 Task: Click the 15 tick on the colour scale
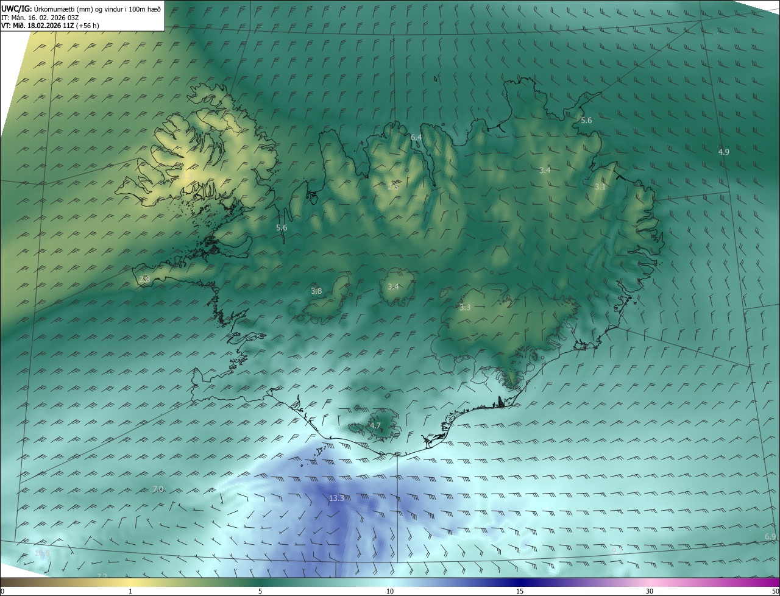(x=520, y=591)
